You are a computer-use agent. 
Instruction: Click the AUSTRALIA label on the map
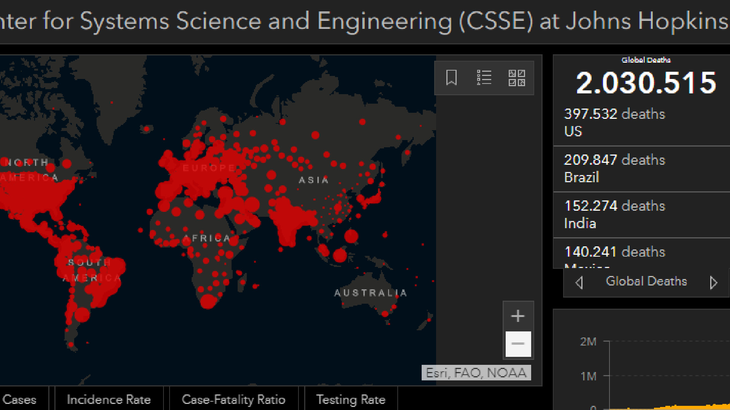click(x=370, y=293)
